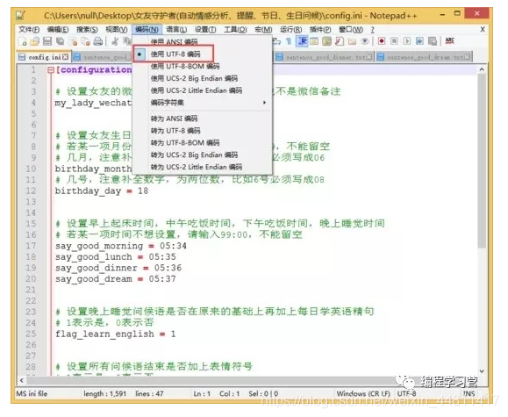Image resolution: width=508 pixels, height=417 pixels.
Task: Open the 设置(T) menu
Action: click(205, 30)
